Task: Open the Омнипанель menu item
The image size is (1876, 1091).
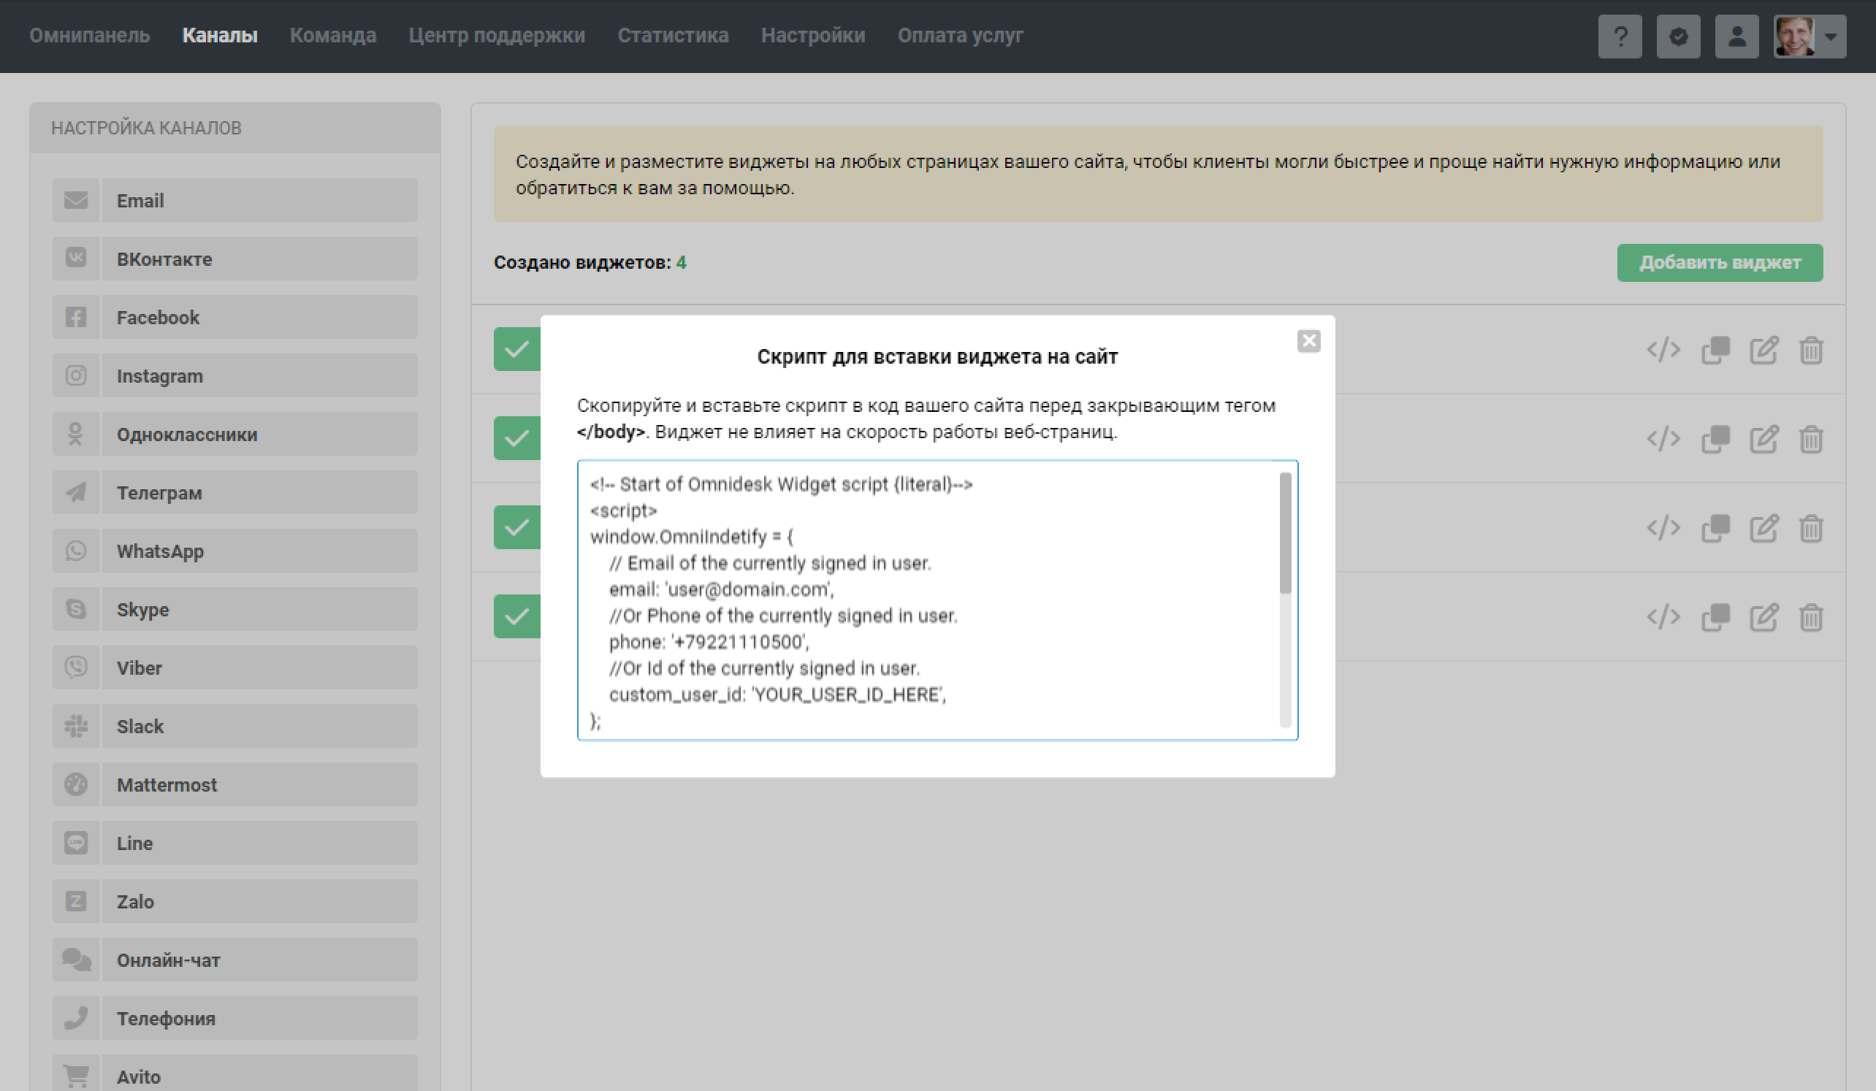Action: coord(89,35)
